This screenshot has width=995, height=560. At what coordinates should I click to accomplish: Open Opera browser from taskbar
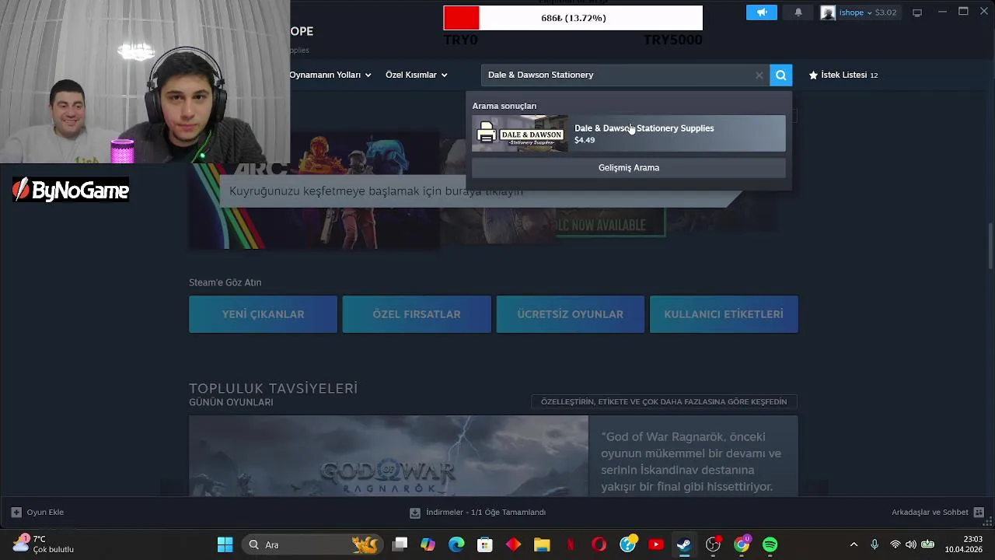[x=599, y=544]
